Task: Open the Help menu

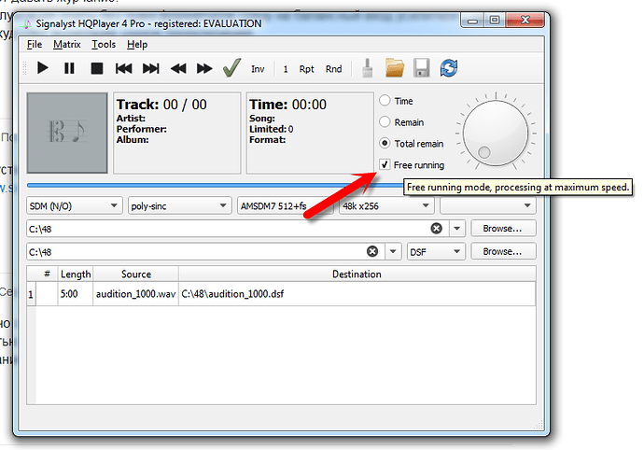Action: [137, 45]
